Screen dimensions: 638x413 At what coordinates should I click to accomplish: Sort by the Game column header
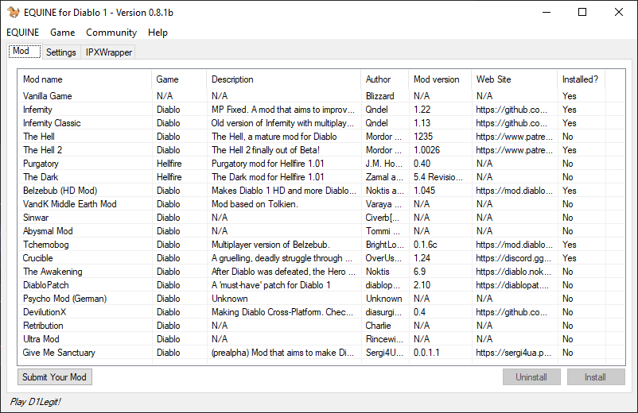click(x=179, y=79)
